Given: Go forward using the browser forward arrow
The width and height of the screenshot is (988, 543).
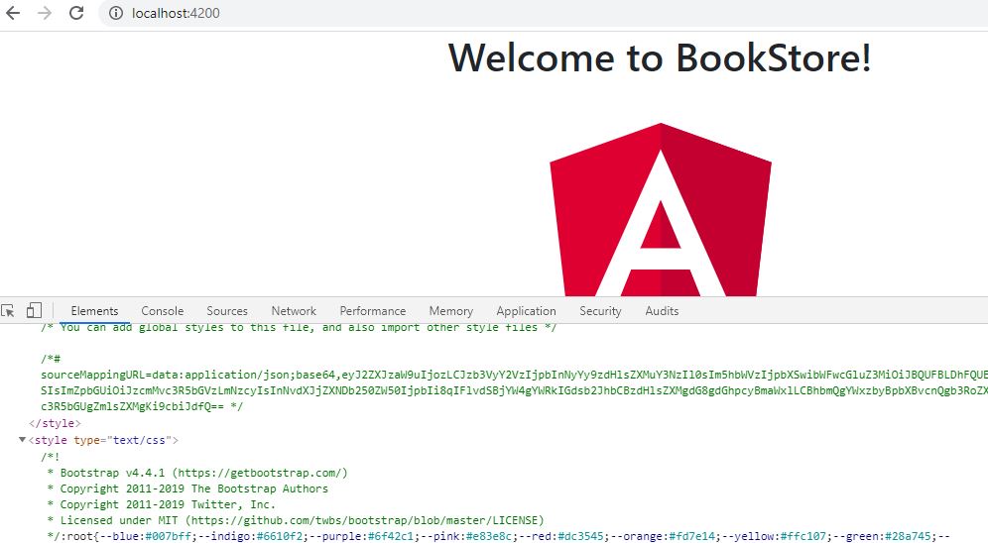Looking at the screenshot, I should [44, 13].
